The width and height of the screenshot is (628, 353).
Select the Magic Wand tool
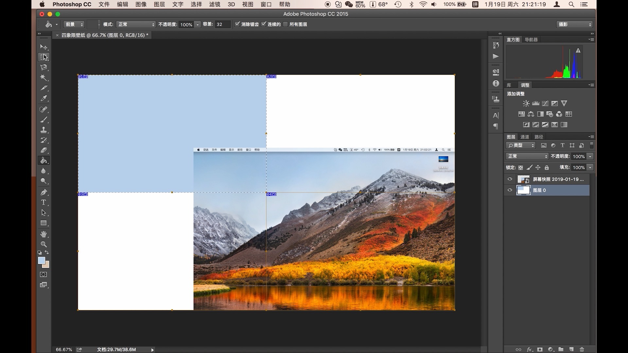(x=44, y=78)
